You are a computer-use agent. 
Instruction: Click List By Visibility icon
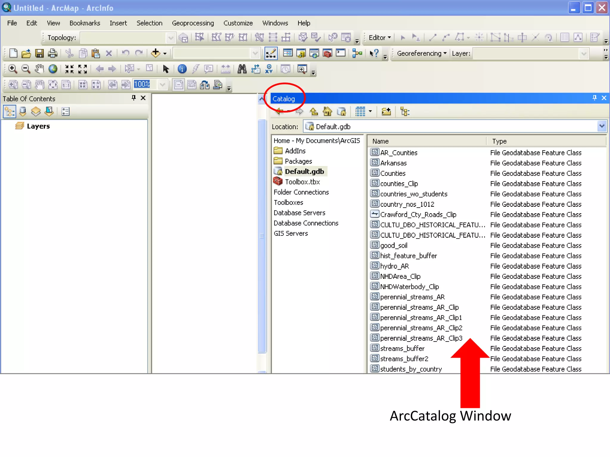pyautogui.click(x=36, y=112)
